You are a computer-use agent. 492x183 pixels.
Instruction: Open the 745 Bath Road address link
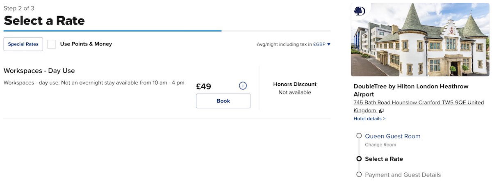419,106
